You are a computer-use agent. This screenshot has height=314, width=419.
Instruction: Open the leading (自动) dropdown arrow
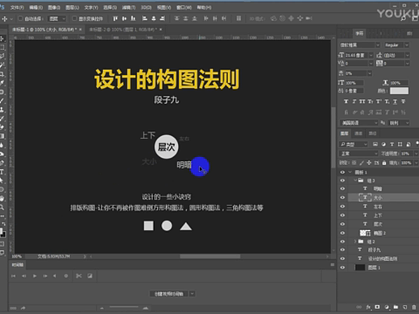(407, 56)
